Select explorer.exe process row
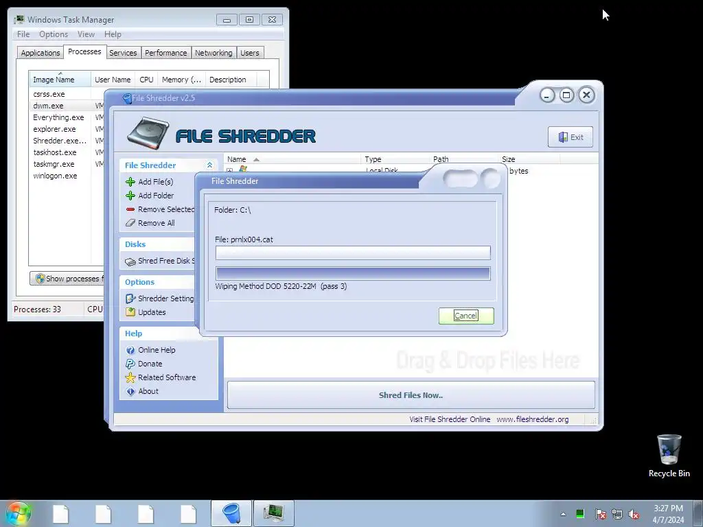 pos(67,129)
